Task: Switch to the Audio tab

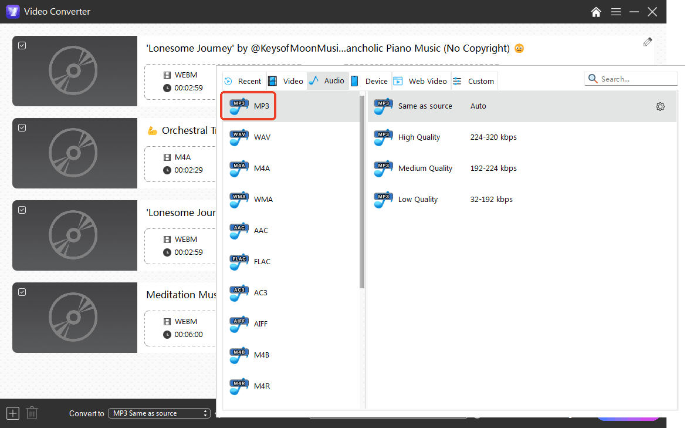Action: point(328,80)
